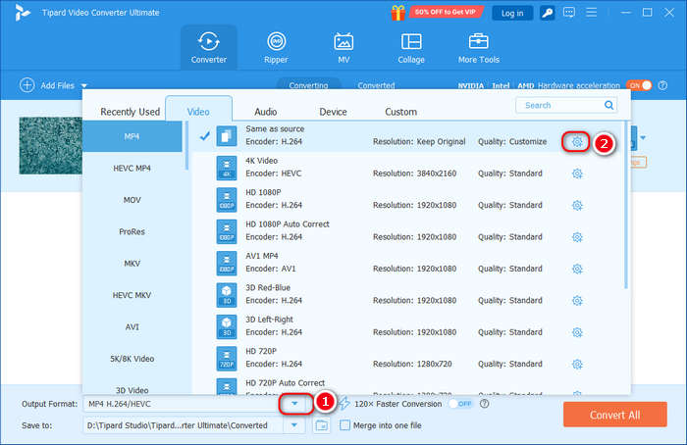This screenshot has width=687, height=445.
Task: Switch to Audio tab
Action: click(x=266, y=112)
